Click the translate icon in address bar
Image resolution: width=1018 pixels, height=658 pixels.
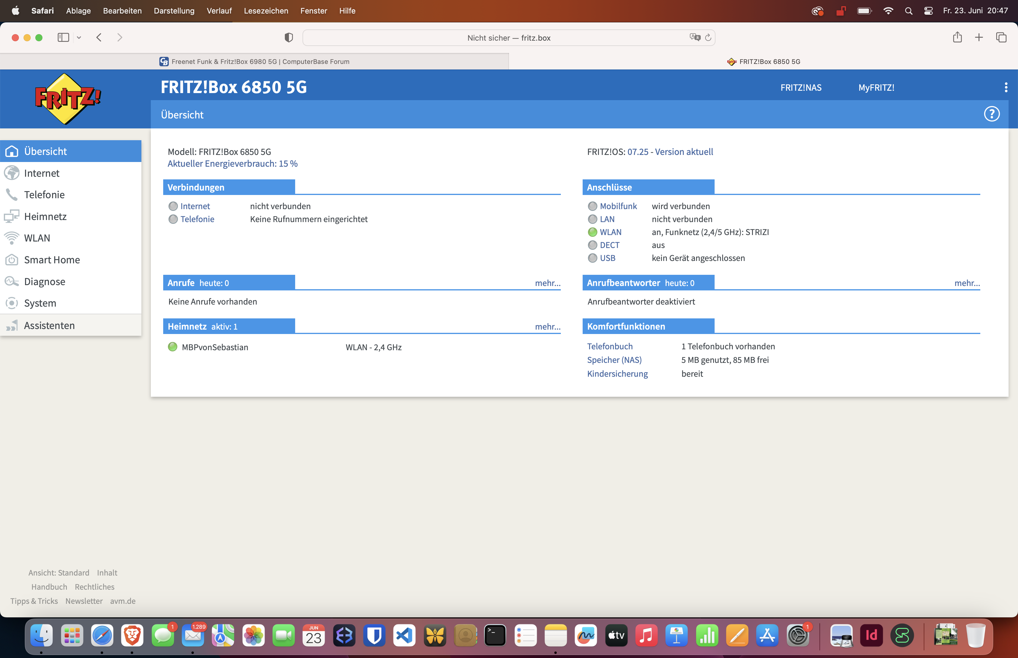[695, 38]
